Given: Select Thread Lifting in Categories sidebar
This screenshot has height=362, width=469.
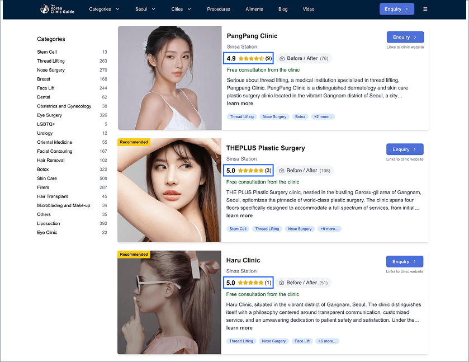Looking at the screenshot, I should 51,61.
